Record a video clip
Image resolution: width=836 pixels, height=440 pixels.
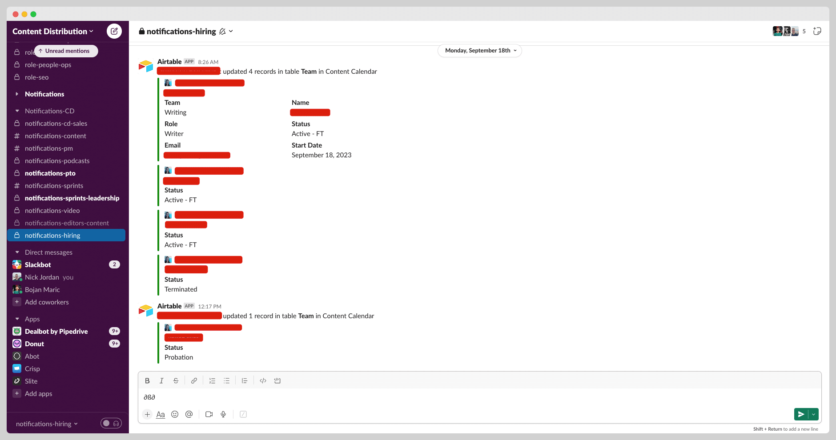tap(209, 414)
